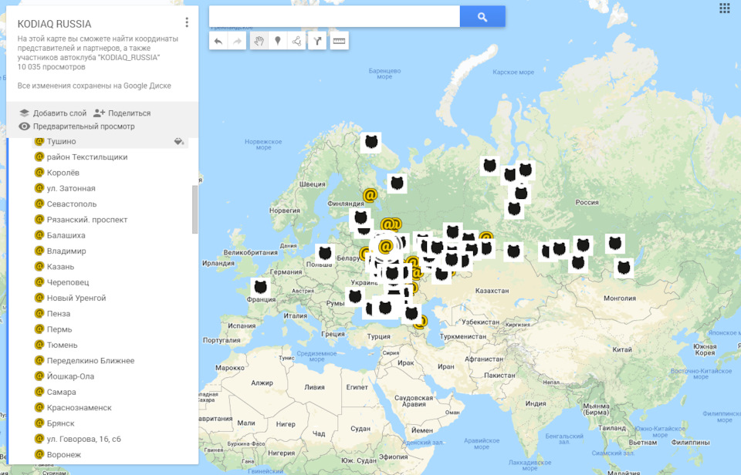
Task: Click the @ marker icon next to Казань
Action: tap(39, 266)
